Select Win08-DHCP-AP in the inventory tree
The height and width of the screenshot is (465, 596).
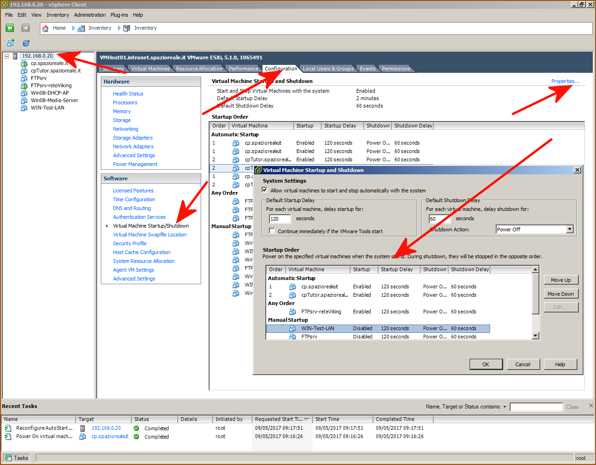[x=50, y=93]
